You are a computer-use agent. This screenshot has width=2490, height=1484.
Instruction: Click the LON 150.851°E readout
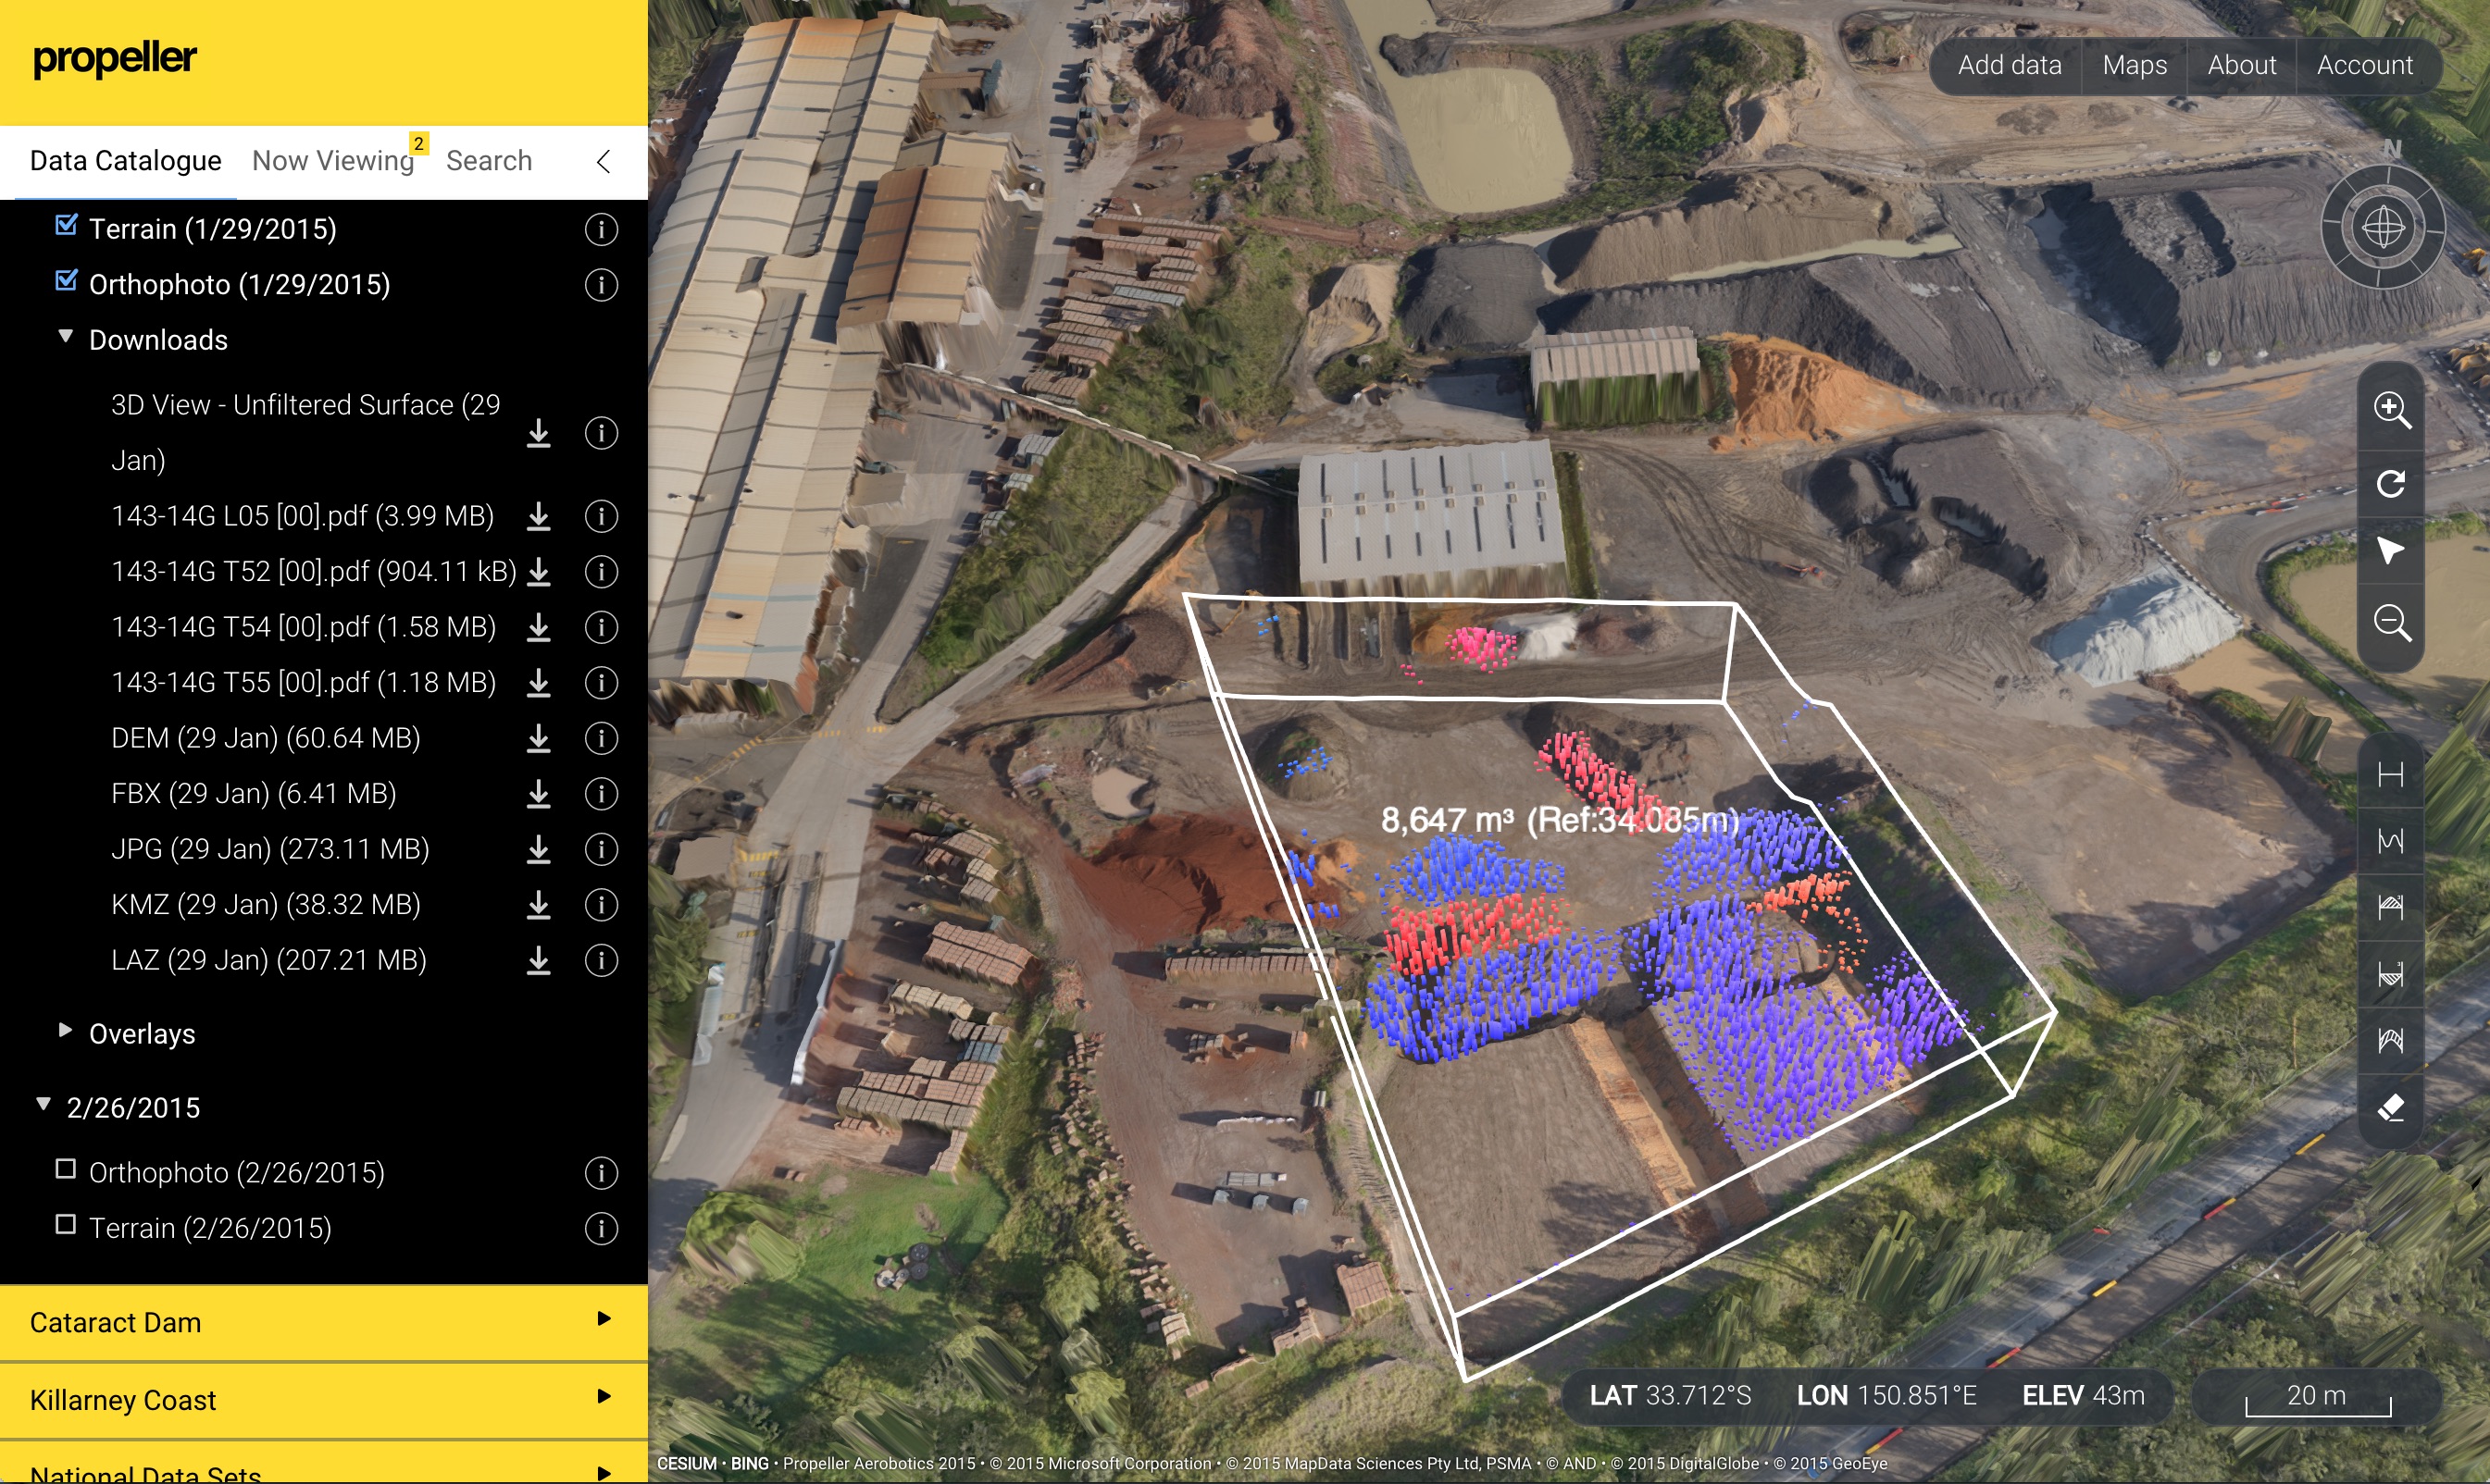pos(1886,1396)
